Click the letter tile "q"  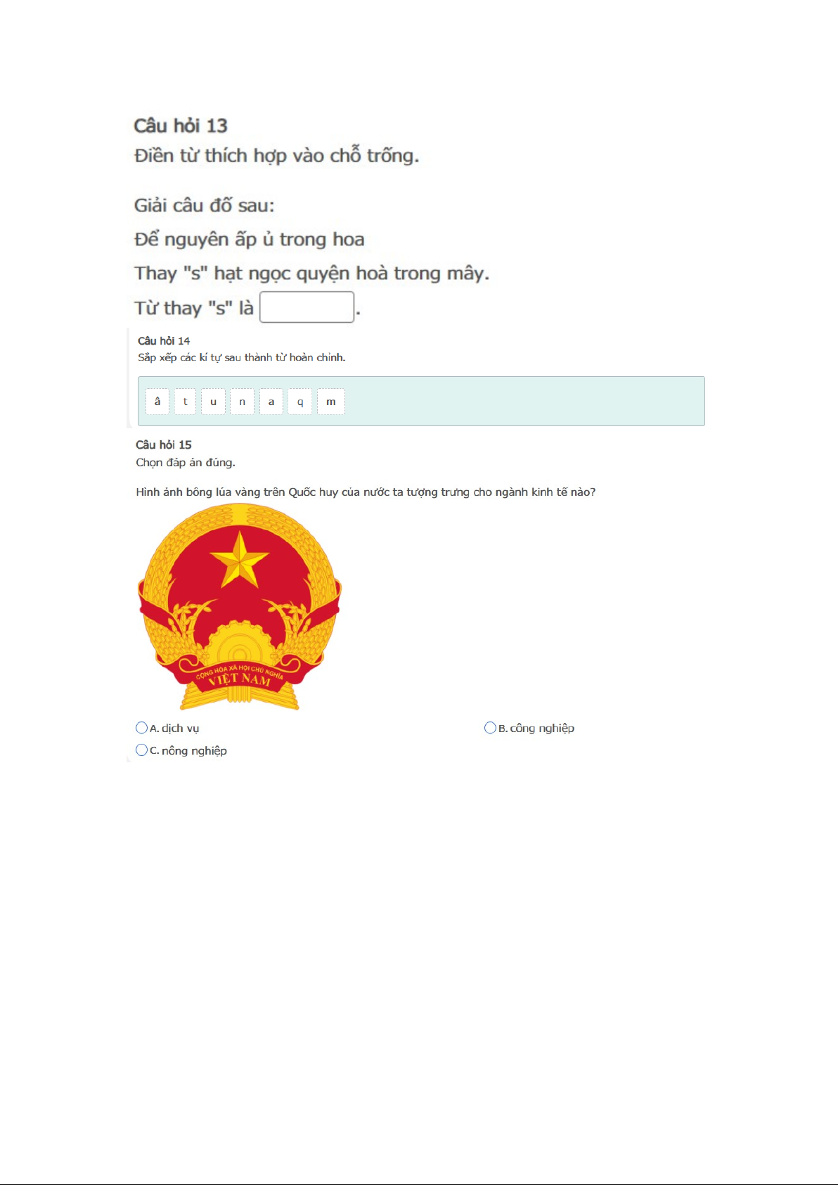pyautogui.click(x=300, y=402)
